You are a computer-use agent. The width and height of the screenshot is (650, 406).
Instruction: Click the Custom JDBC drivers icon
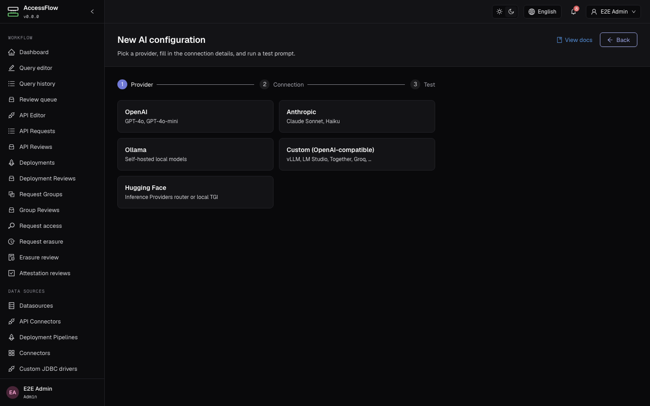coord(12,369)
